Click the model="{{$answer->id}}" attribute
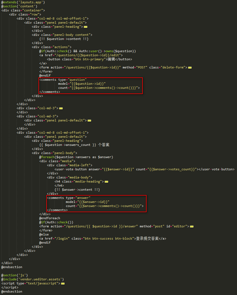This screenshot has width=237, height=295. pos(88,202)
